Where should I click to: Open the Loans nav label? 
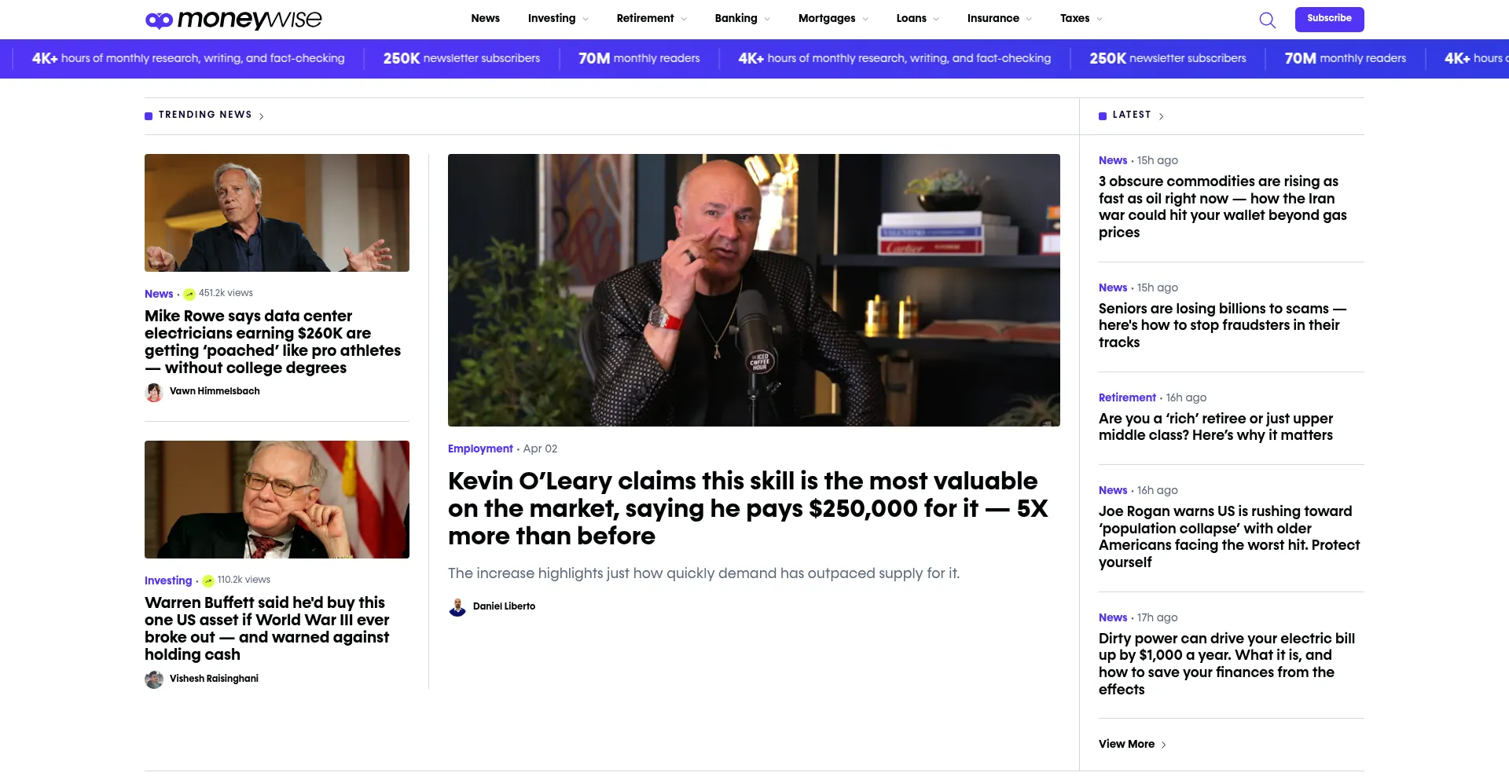[x=911, y=19]
